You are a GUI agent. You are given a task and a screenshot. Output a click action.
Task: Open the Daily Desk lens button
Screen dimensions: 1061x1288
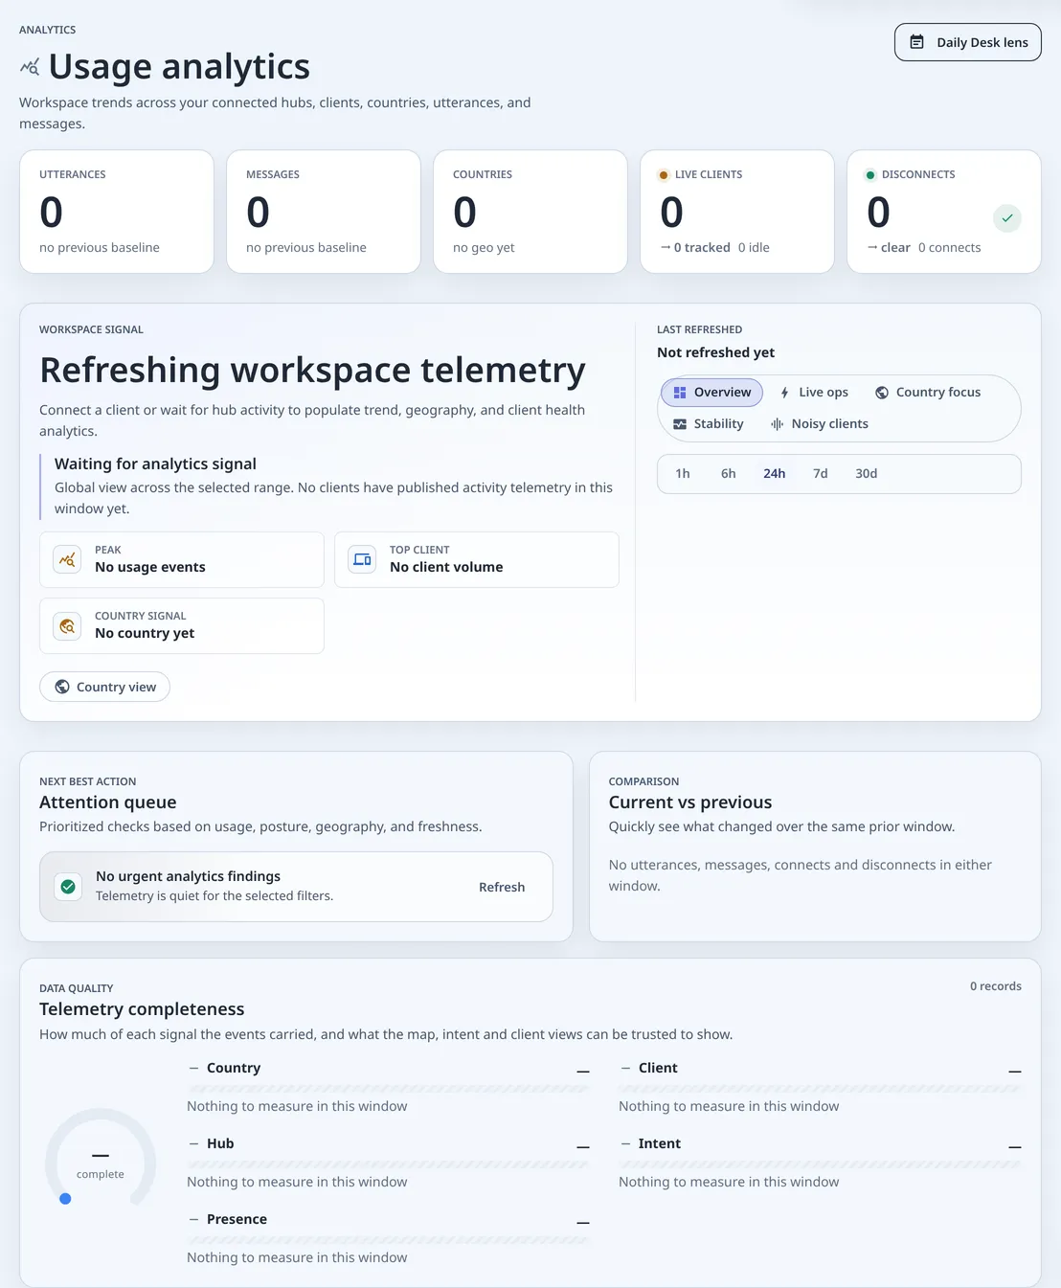tap(967, 42)
